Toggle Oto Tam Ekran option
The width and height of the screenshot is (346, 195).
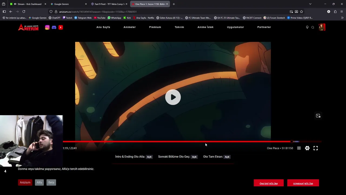[227, 157]
